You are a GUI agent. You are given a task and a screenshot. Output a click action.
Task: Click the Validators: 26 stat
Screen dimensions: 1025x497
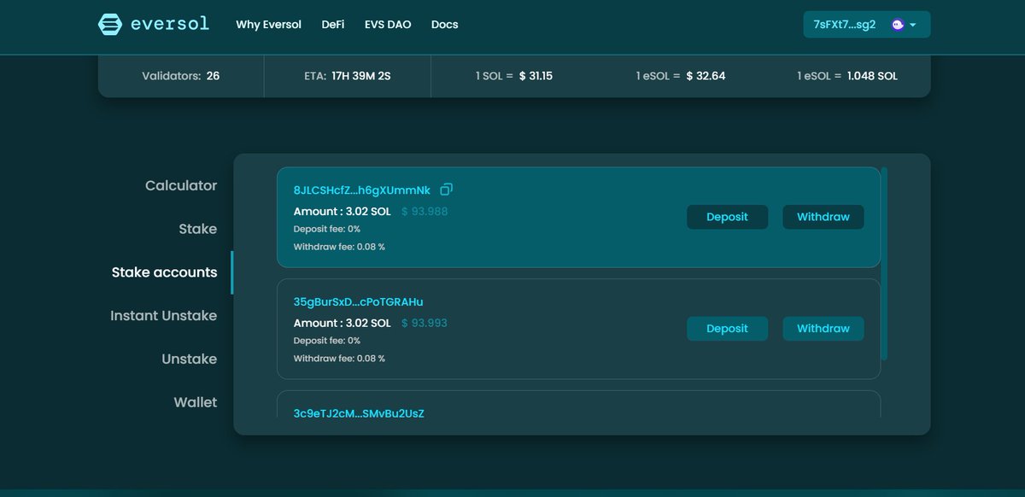(x=181, y=76)
